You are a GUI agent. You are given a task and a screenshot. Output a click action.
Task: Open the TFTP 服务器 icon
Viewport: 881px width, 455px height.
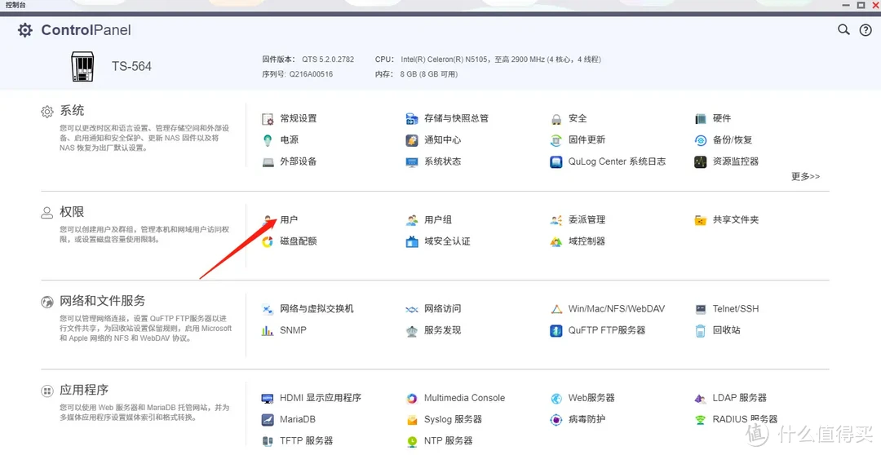click(268, 441)
